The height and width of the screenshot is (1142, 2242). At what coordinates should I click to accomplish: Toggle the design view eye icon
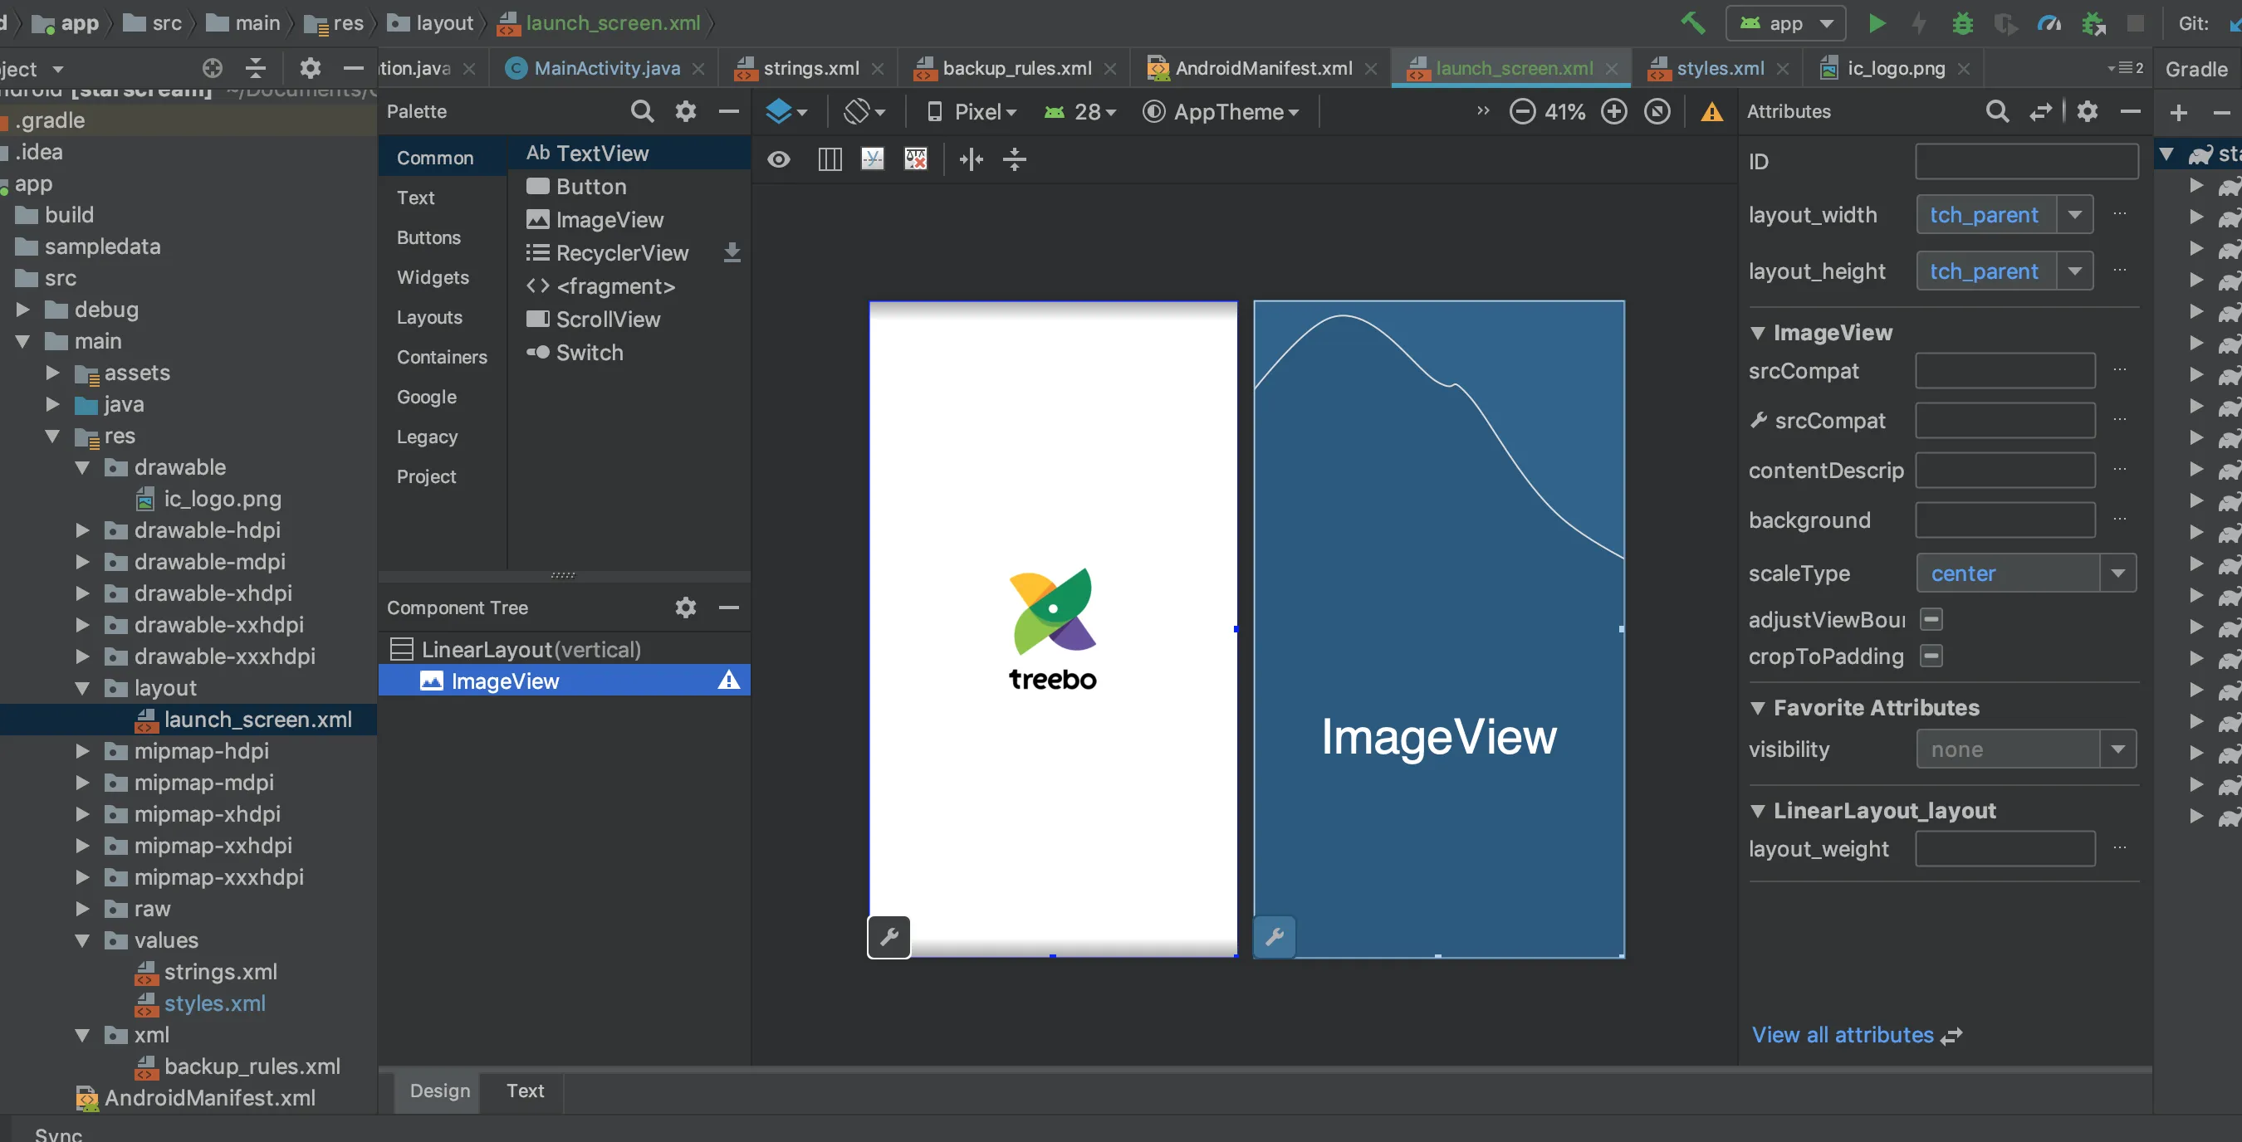[x=779, y=159]
